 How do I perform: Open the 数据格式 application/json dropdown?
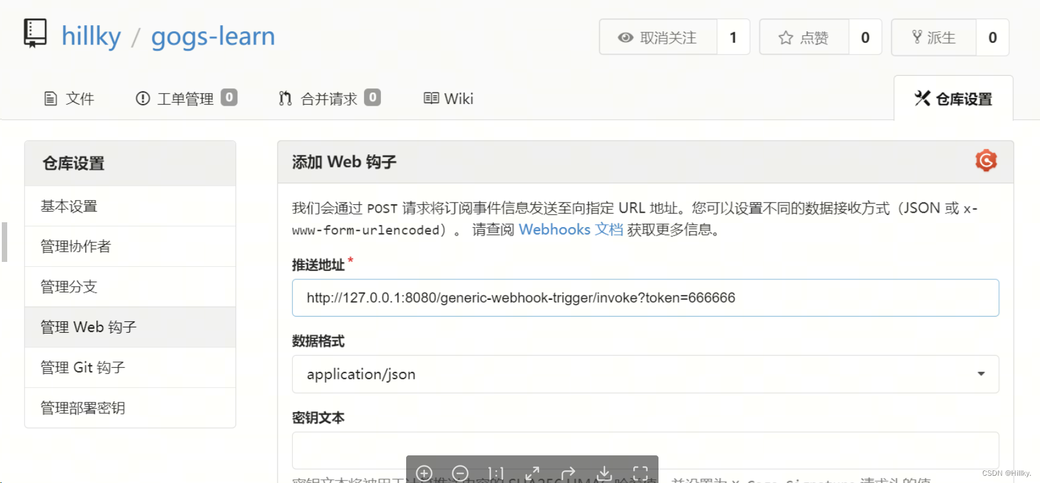[645, 374]
